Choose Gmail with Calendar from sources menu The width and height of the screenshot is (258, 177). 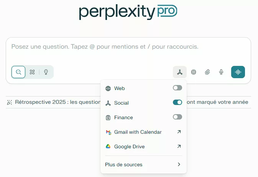point(138,132)
